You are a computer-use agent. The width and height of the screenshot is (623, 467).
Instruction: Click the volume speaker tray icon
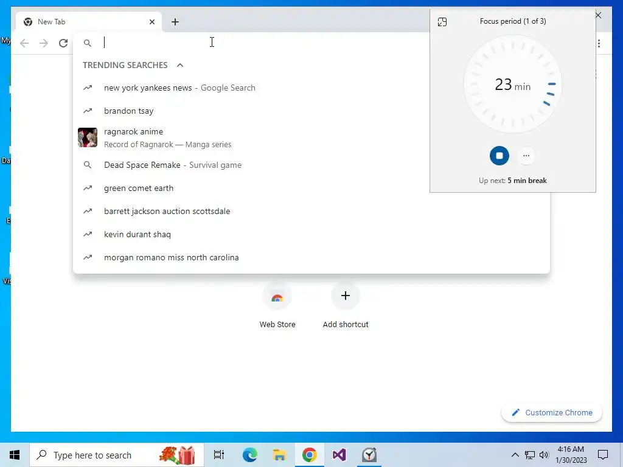(544, 455)
